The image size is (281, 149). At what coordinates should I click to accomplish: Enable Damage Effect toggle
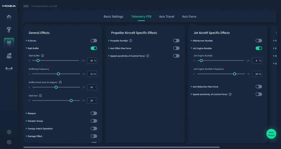click(94, 136)
